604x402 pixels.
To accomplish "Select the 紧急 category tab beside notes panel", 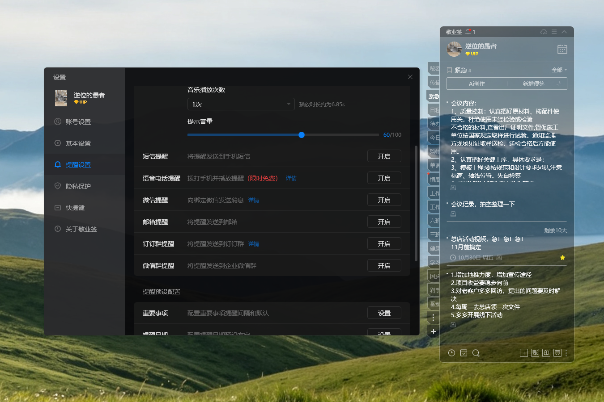I will (434, 96).
